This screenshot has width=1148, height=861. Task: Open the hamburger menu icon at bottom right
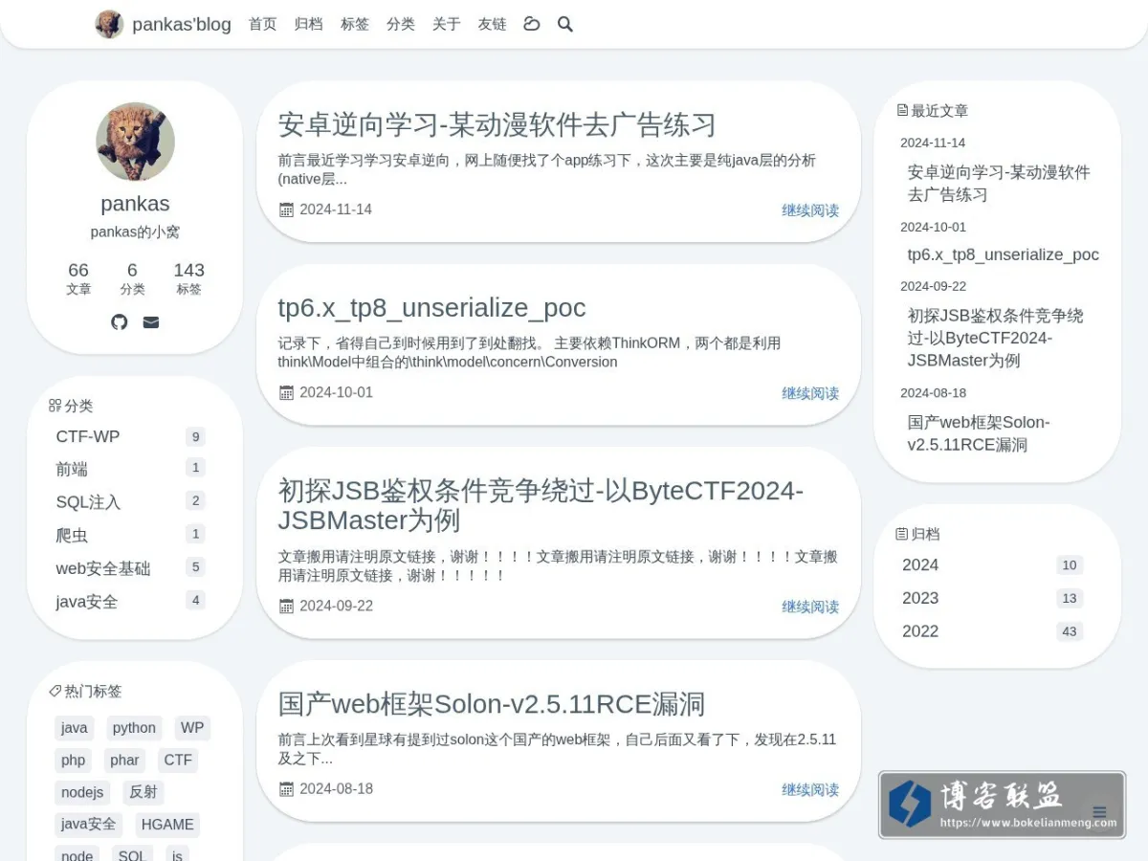tap(1099, 812)
